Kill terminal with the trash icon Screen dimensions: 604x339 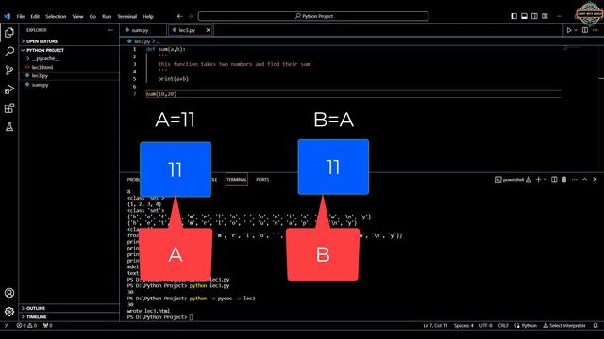click(564, 180)
